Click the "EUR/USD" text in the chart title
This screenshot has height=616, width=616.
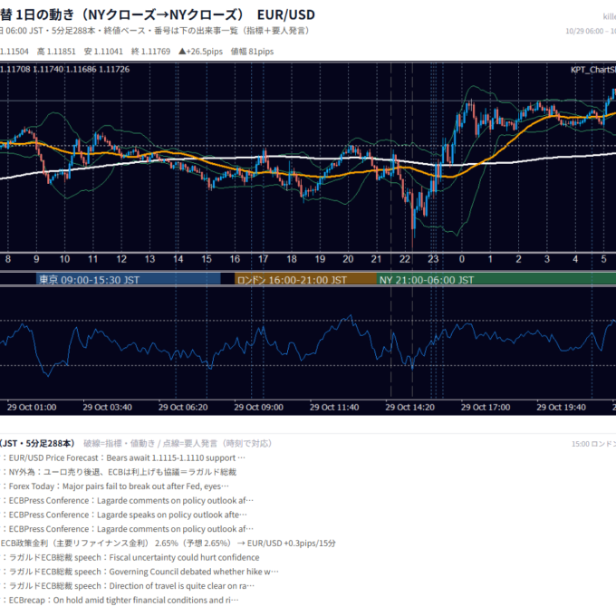[x=285, y=14]
